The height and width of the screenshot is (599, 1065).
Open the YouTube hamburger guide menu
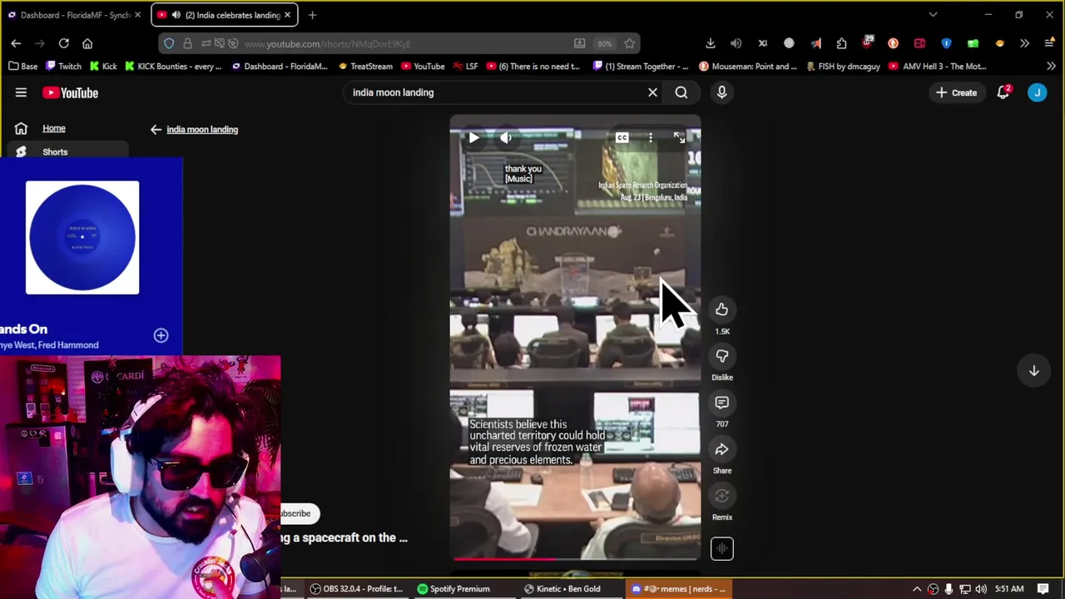[21, 92]
